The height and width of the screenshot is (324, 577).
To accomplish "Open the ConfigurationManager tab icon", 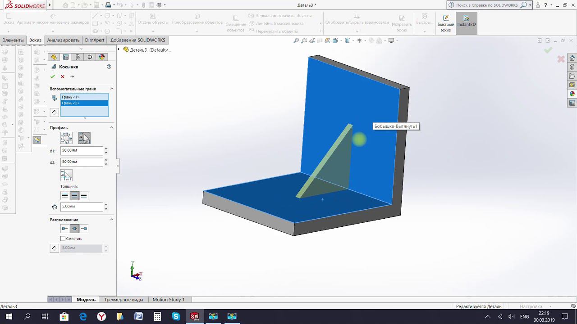I will pos(78,57).
